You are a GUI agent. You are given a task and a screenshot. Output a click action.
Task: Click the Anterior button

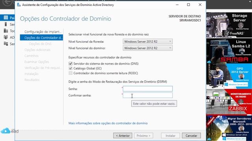(x=122, y=136)
